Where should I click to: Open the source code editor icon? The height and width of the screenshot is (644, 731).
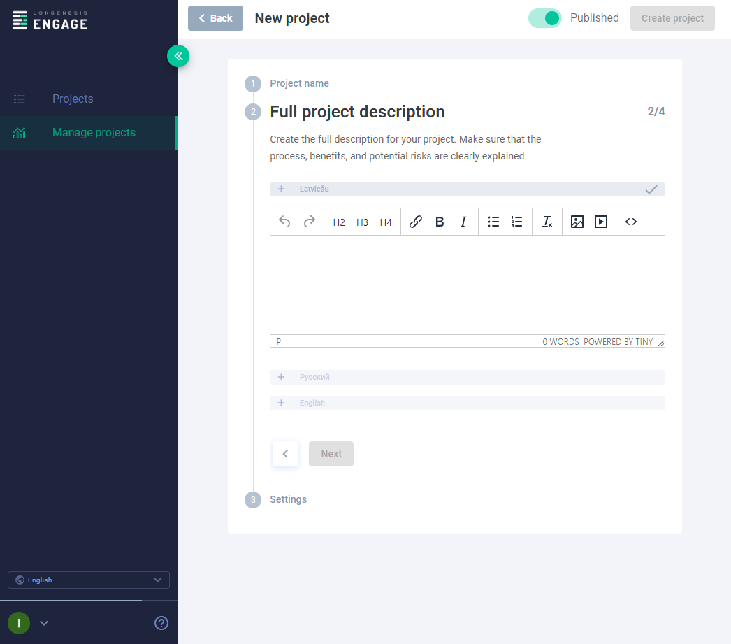[631, 222]
